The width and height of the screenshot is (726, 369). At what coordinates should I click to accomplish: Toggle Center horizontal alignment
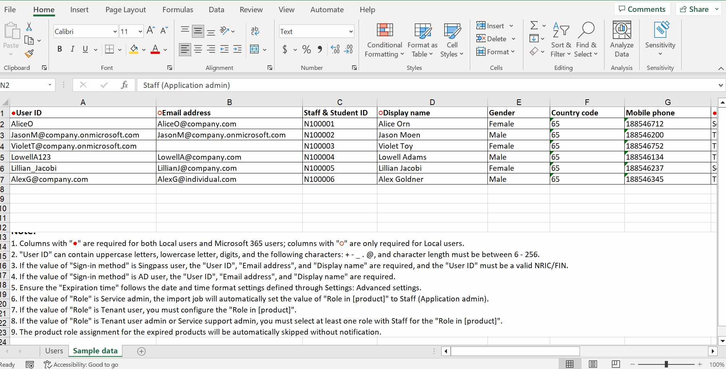click(x=198, y=49)
